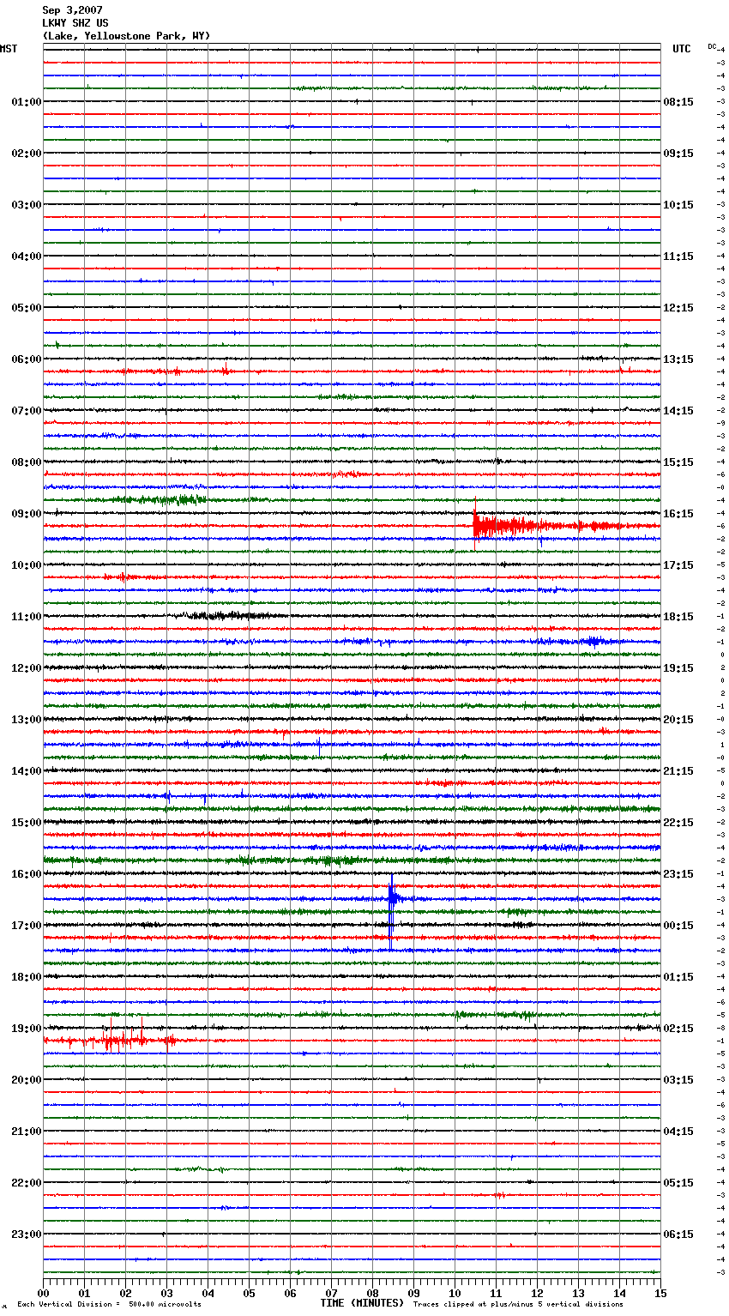Select the 21:00 MST row label
729x1316 pixels.
pyautogui.click(x=27, y=1132)
